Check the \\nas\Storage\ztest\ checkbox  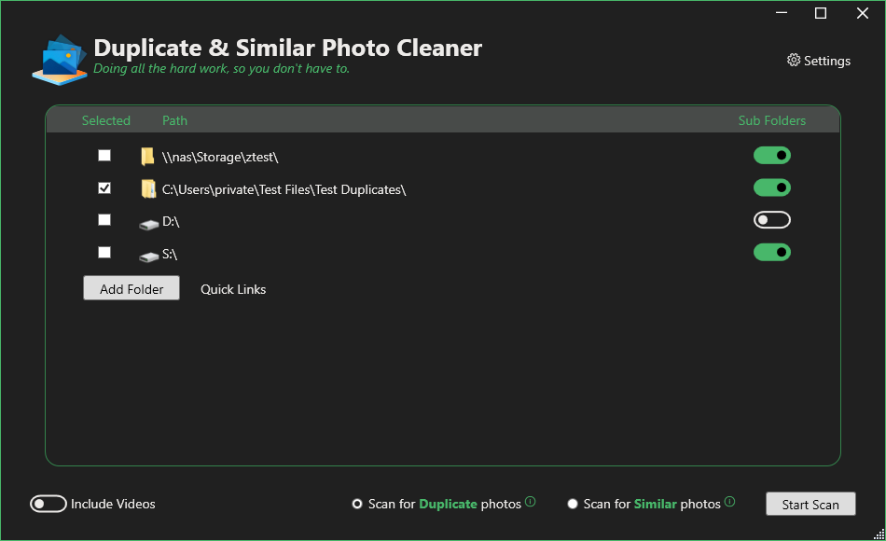point(104,156)
